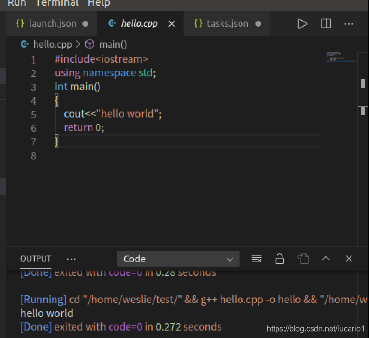The width and height of the screenshot is (369, 338).
Task: Switch to the launch.json tab
Action: pos(52,23)
